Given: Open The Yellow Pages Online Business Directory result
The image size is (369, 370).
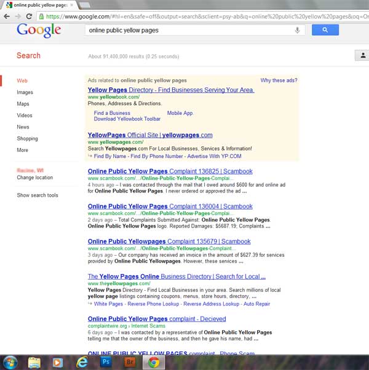Looking at the screenshot, I should click(177, 277).
